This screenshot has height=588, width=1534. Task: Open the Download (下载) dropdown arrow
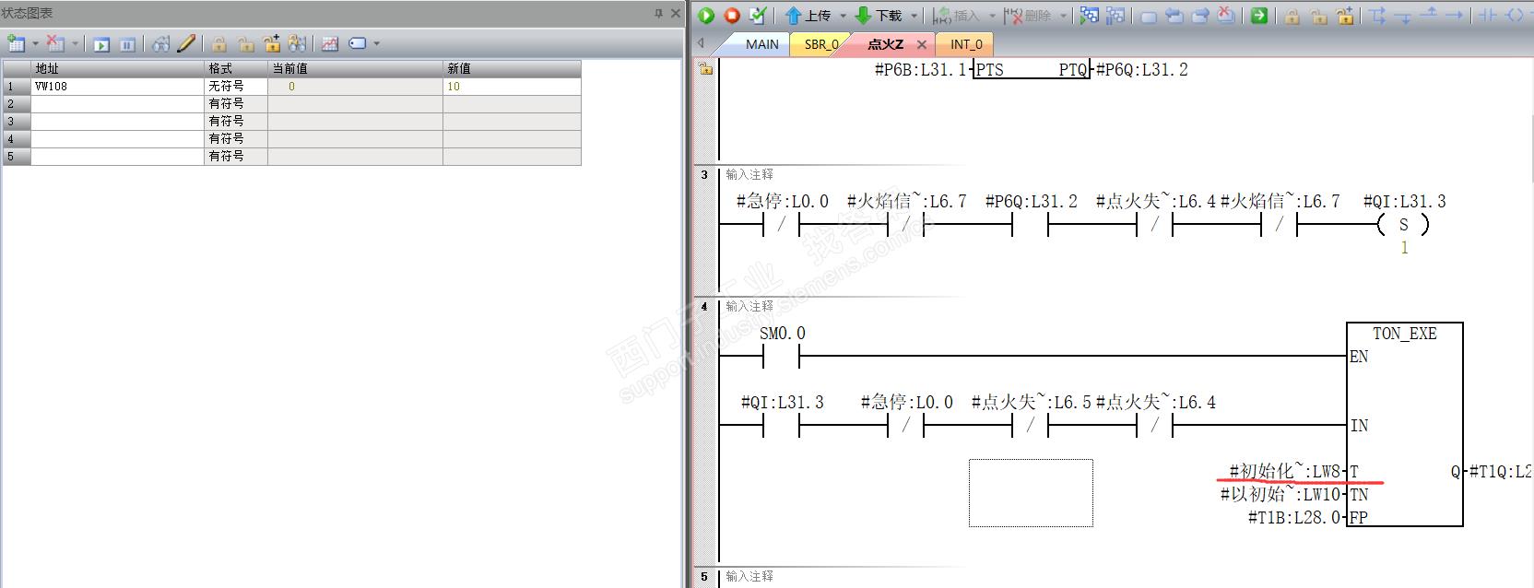click(x=914, y=16)
